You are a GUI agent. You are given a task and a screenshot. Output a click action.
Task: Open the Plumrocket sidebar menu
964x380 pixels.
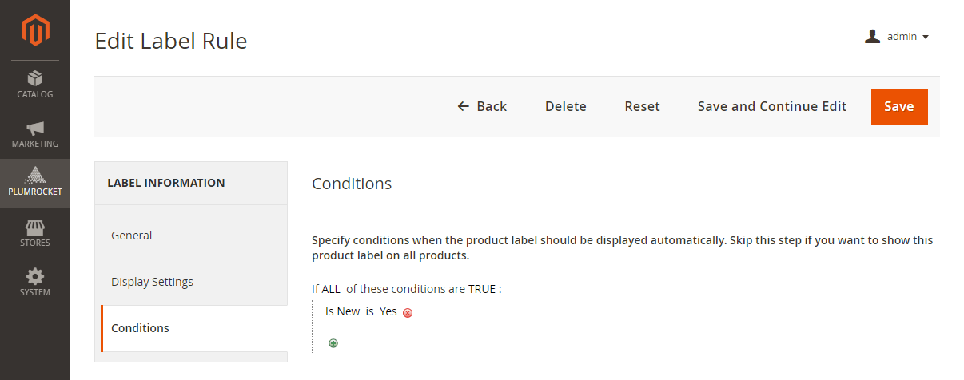pyautogui.click(x=35, y=184)
